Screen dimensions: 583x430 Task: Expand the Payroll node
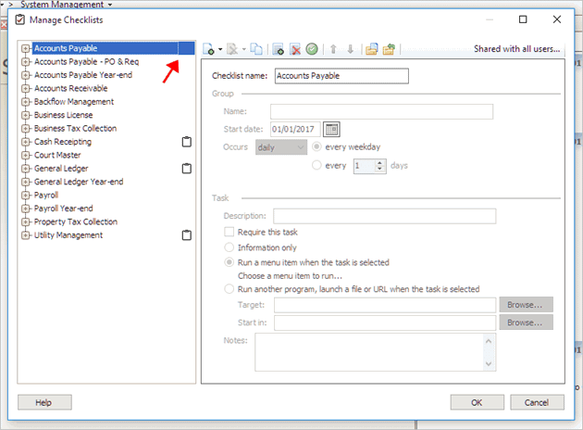click(x=25, y=196)
